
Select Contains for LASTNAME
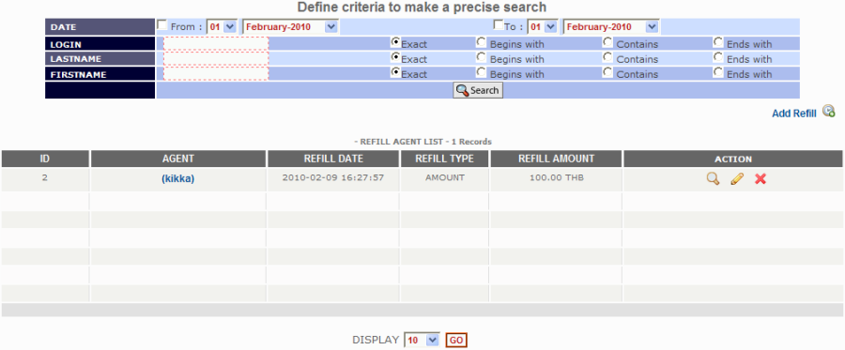point(607,56)
